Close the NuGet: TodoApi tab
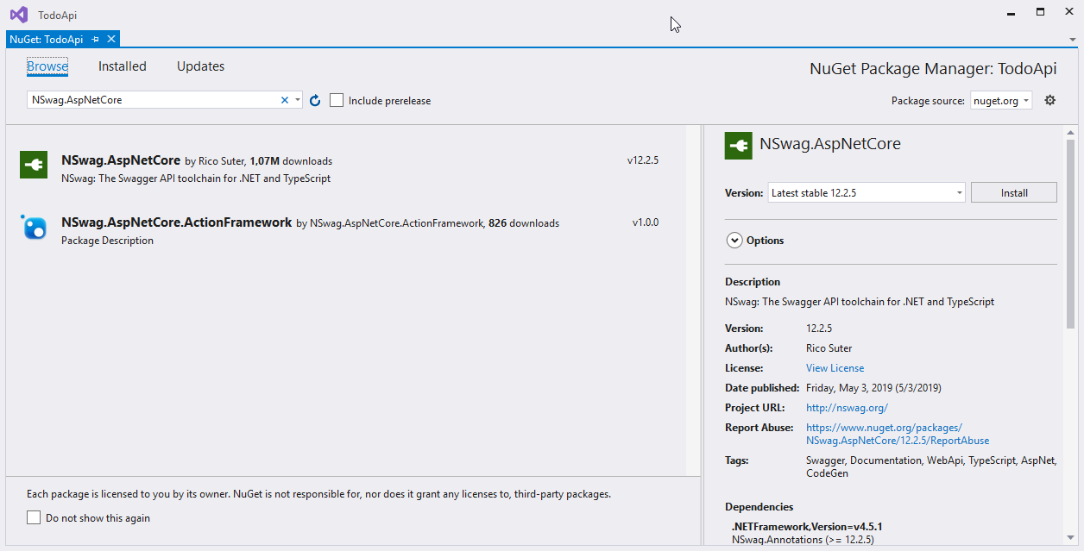Viewport: 1084px width, 551px height. point(111,40)
